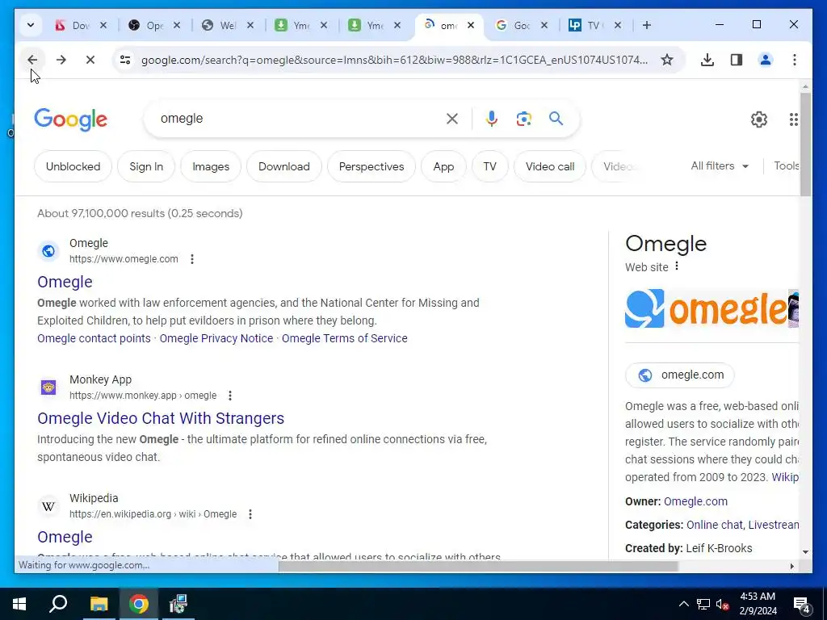Click the horizontal scrollbar right arrow
The width and height of the screenshot is (827, 620).
pyautogui.click(x=791, y=566)
